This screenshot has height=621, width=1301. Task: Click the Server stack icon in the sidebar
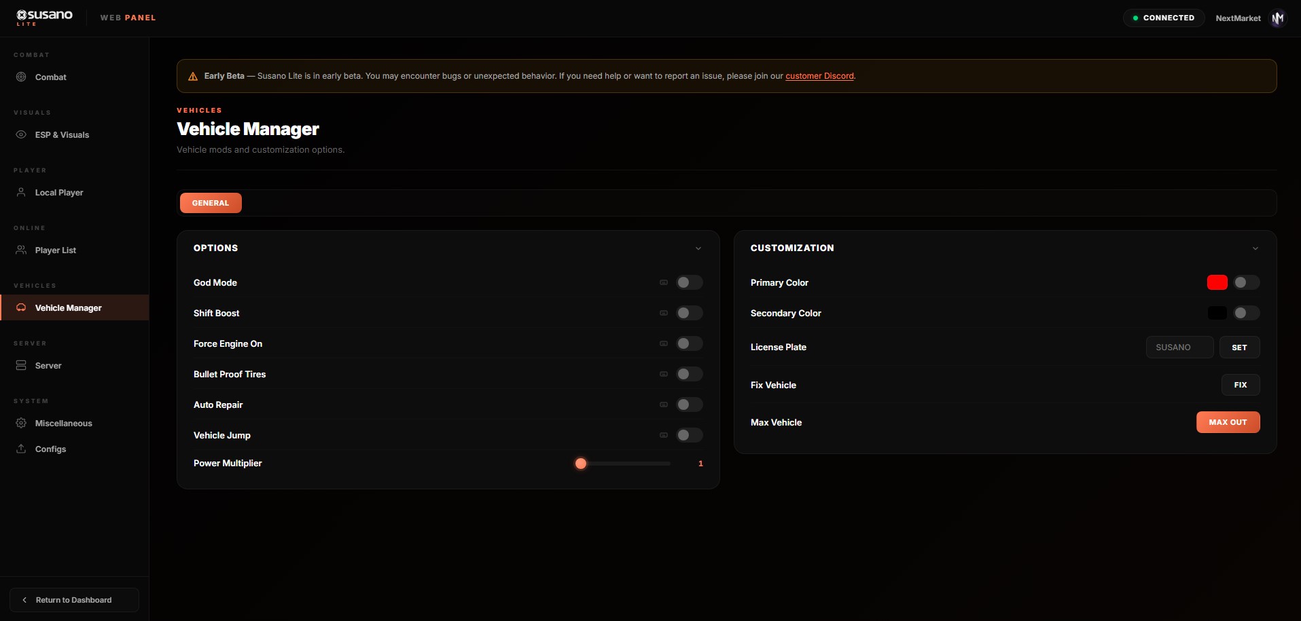click(21, 365)
